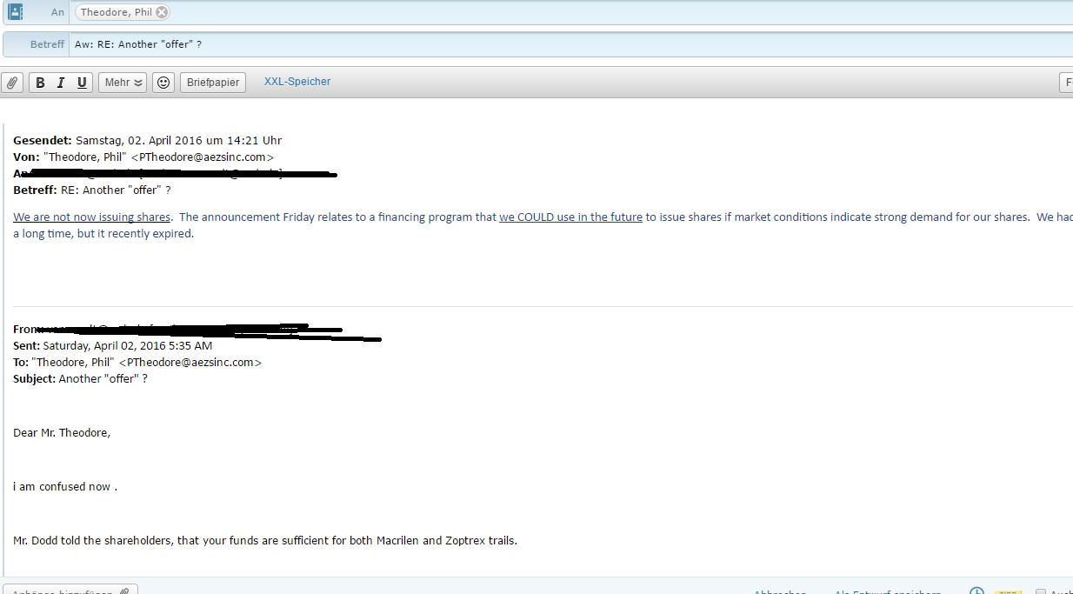The width and height of the screenshot is (1073, 594).
Task: Open the smiley emoji picker
Action: [x=163, y=83]
